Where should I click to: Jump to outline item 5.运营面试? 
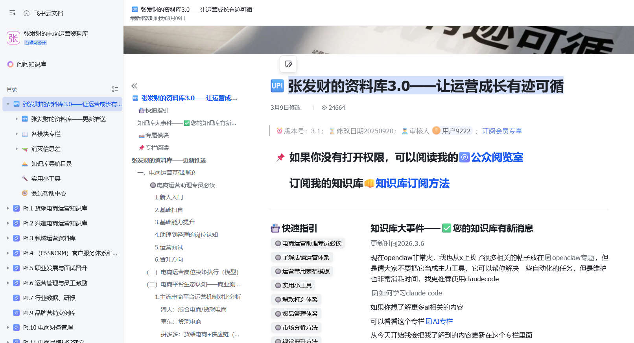click(x=169, y=247)
